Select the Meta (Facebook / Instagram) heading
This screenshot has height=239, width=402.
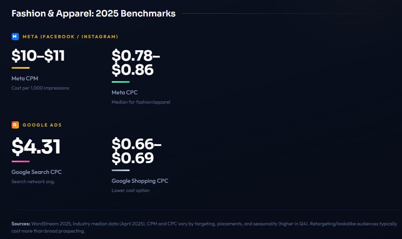[70, 37]
